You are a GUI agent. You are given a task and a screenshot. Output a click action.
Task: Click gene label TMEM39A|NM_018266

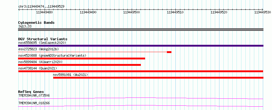pyautogui.click(x=34, y=103)
